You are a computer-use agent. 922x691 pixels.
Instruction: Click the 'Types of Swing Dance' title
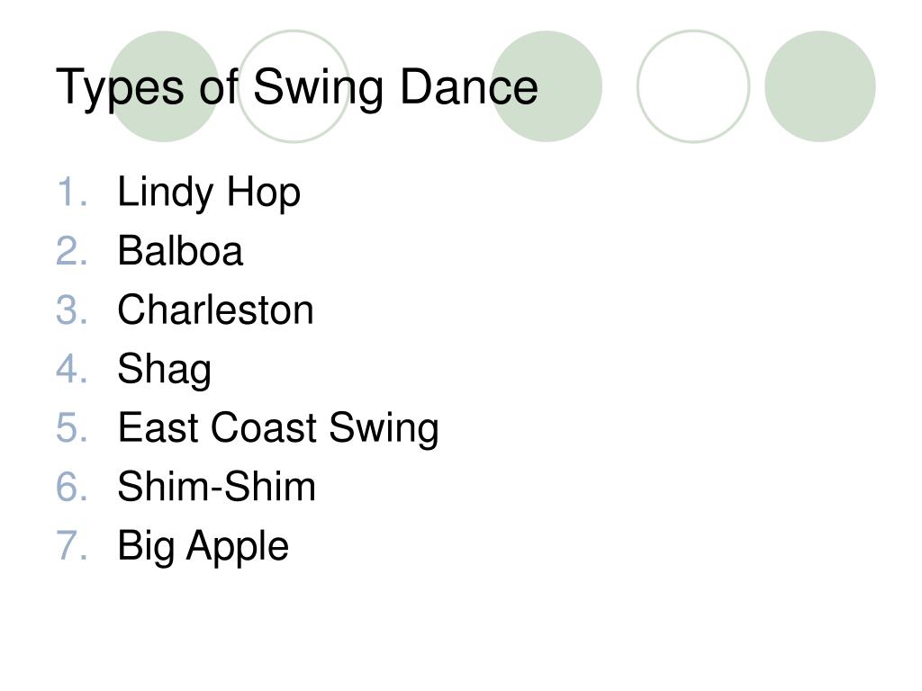click(x=297, y=87)
